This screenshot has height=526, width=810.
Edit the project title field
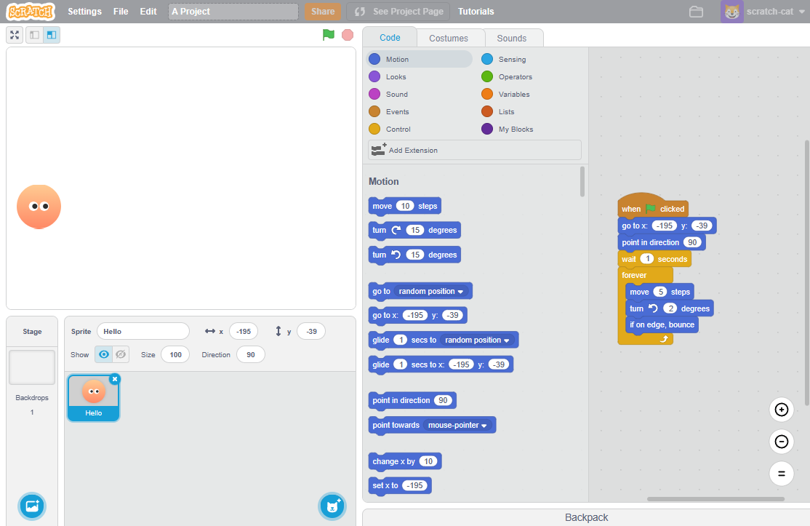[x=233, y=12]
